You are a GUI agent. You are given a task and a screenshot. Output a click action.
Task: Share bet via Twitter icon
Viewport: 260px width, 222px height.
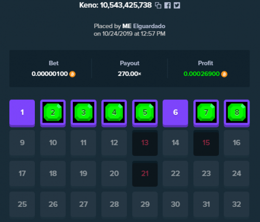click(x=177, y=5)
